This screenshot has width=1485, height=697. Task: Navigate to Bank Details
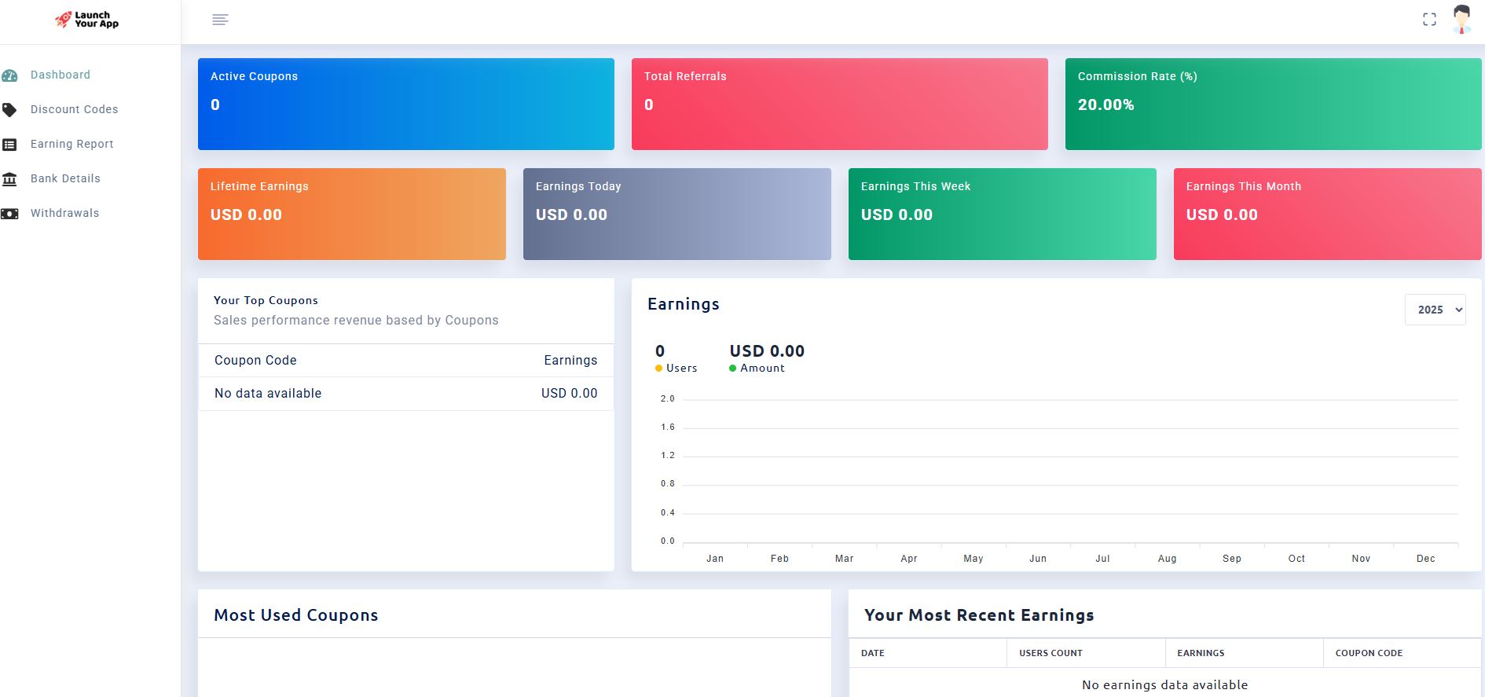point(65,178)
